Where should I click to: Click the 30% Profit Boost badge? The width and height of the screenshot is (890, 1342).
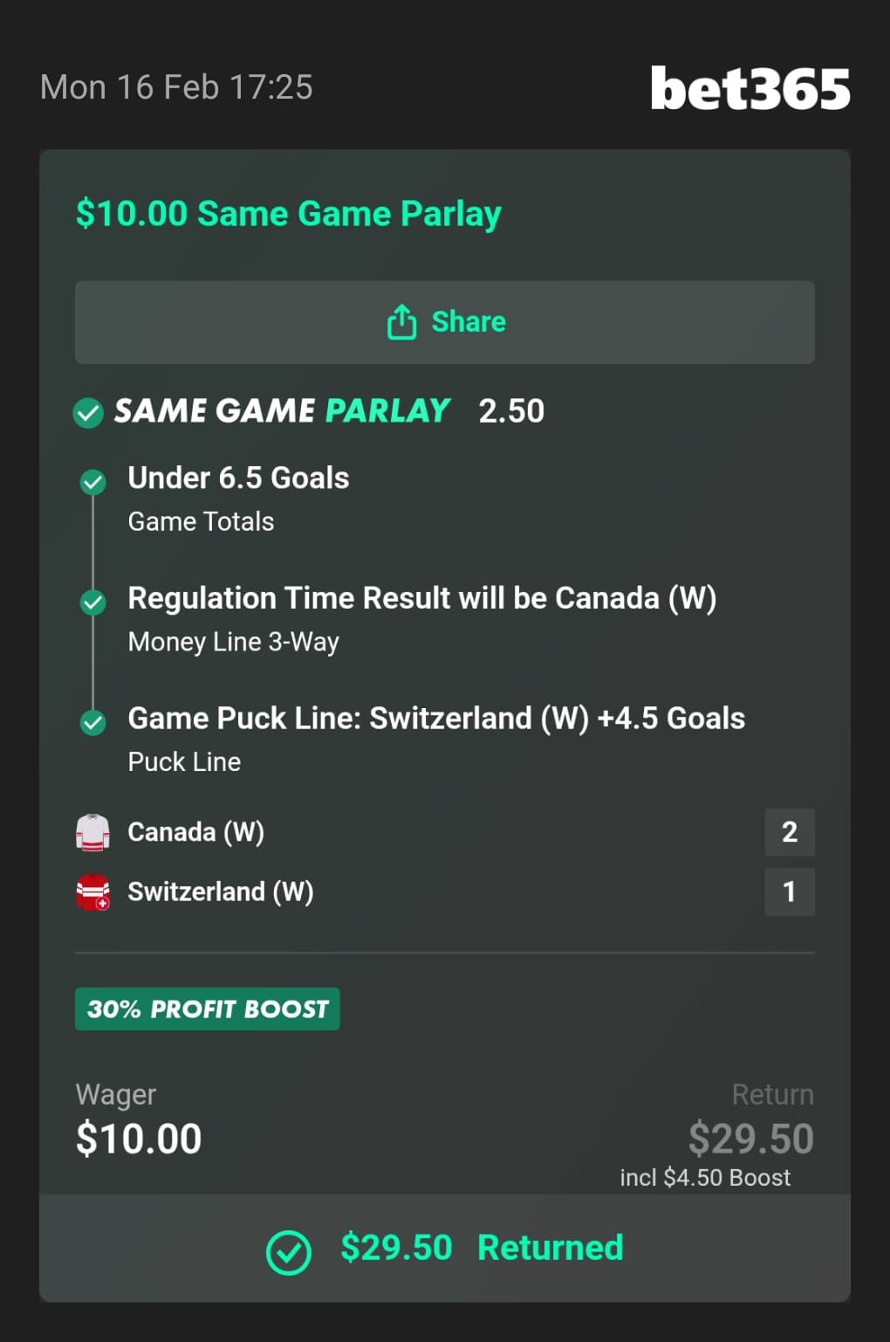tap(208, 1009)
